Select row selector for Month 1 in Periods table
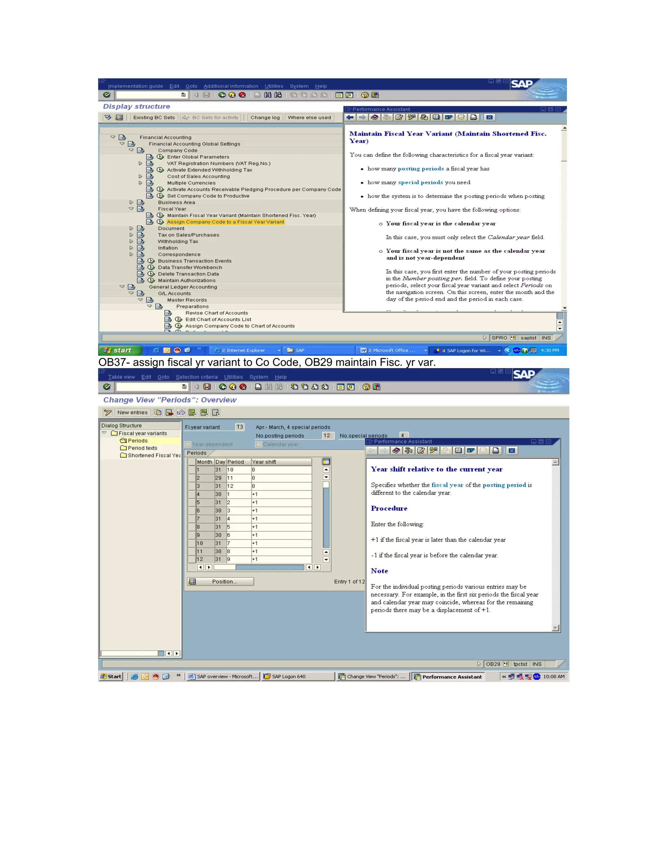The image size is (668, 864). [x=192, y=470]
